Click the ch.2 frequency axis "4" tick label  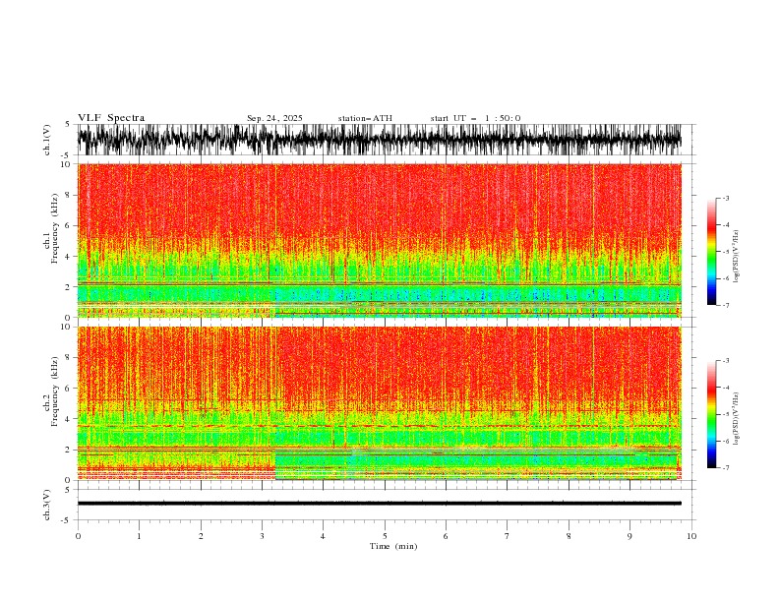tap(68, 419)
